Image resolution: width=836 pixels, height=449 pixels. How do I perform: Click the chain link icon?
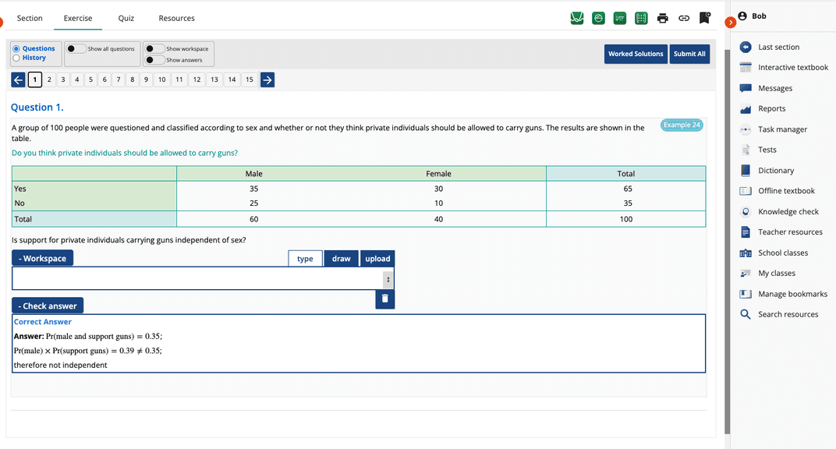point(683,18)
